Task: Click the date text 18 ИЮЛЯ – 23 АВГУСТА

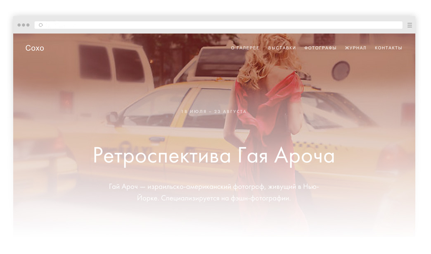Action: point(214,112)
